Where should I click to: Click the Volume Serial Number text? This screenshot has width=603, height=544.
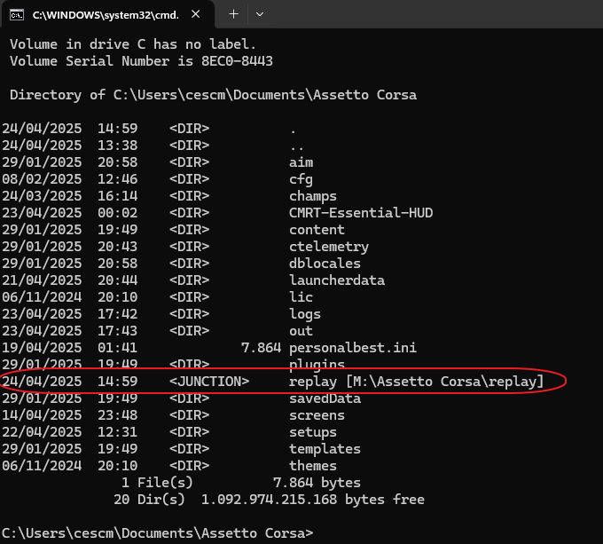(141, 61)
